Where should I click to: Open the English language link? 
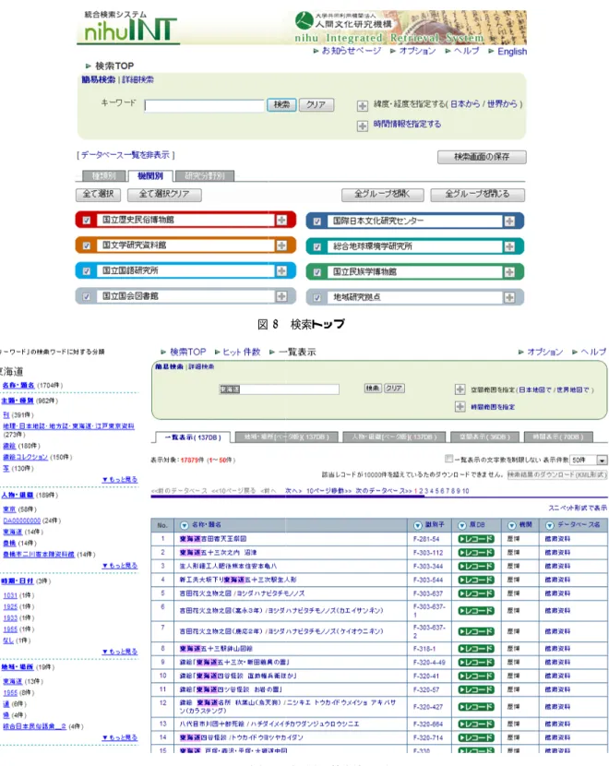512,52
